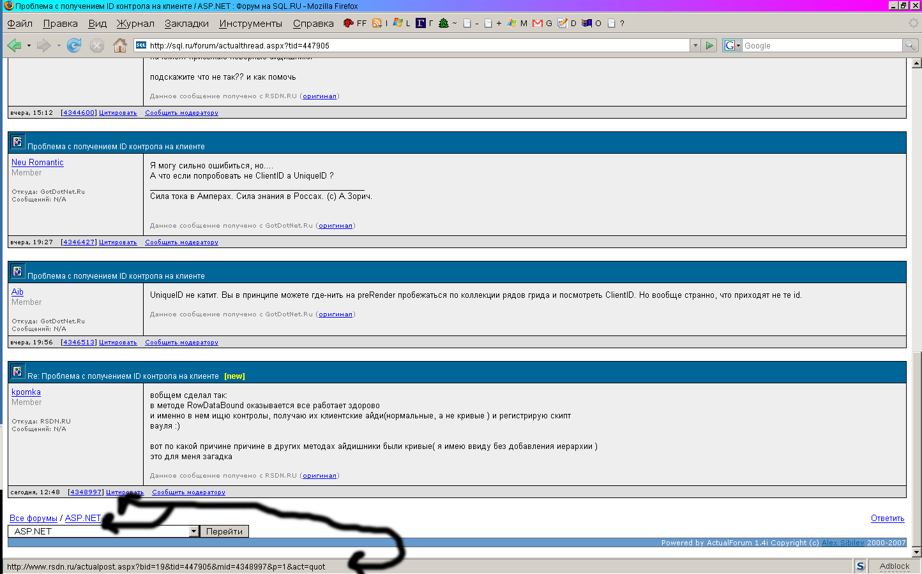The height and width of the screenshot is (574, 922).
Task: Open the Инструменты menu
Action: (250, 24)
